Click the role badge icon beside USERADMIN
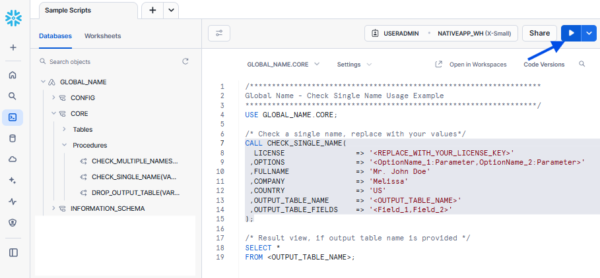This screenshot has height=278, width=600. (x=376, y=33)
